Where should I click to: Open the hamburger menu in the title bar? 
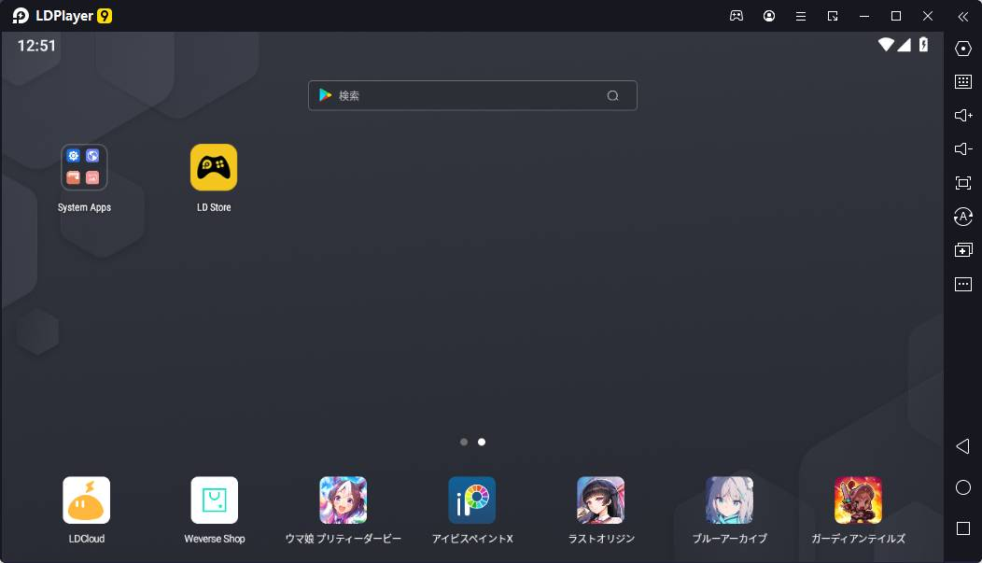click(800, 16)
